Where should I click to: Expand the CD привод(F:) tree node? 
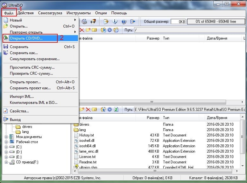point(6,162)
